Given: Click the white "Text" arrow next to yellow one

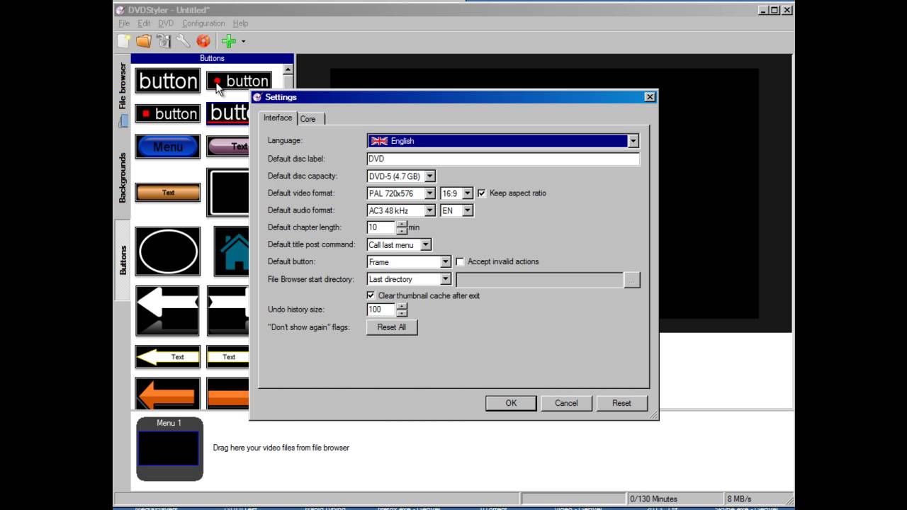Looking at the screenshot, I should coord(227,356).
